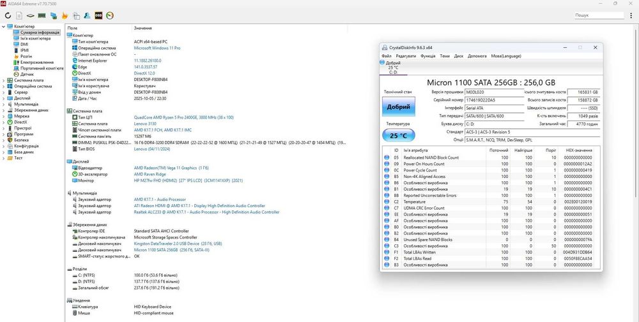
Task: Open the Диск menu in CrystalDiskInfo
Action: [458, 56]
